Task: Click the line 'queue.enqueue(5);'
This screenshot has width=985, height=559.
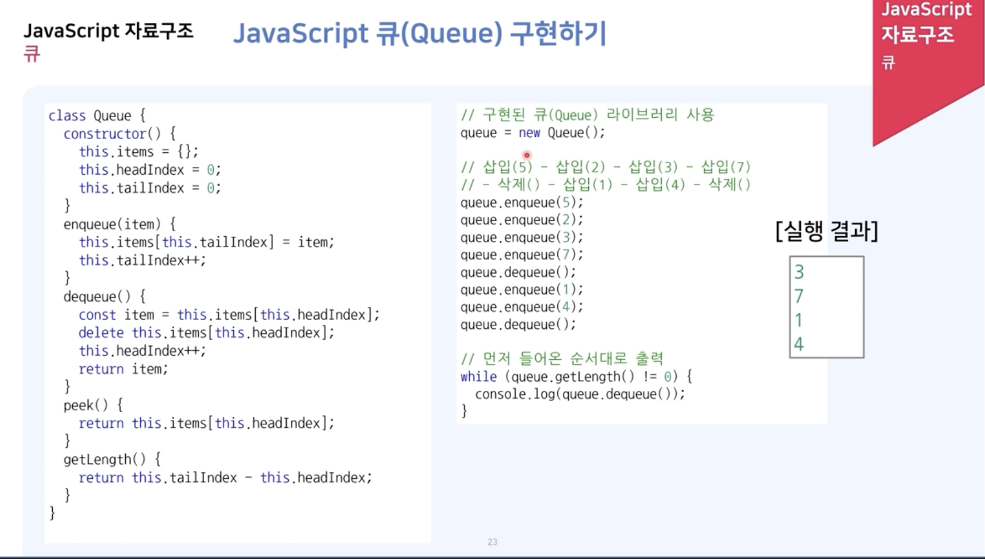Action: pyautogui.click(x=522, y=203)
